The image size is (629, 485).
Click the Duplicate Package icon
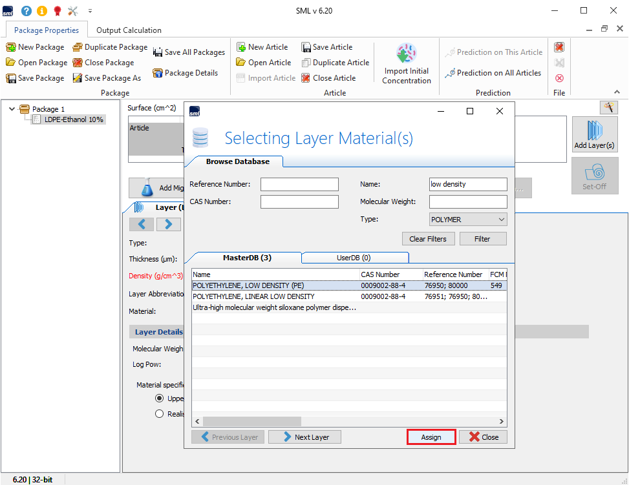[78, 47]
